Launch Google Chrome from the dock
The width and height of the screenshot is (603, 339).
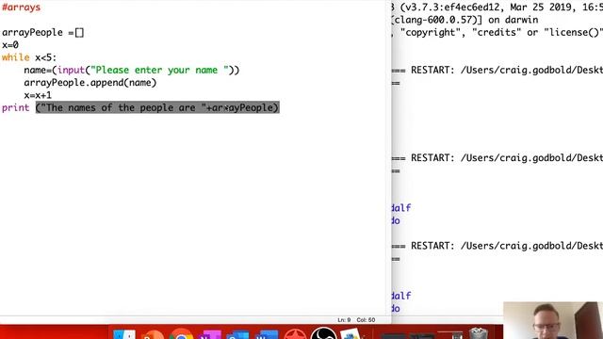(x=182, y=334)
